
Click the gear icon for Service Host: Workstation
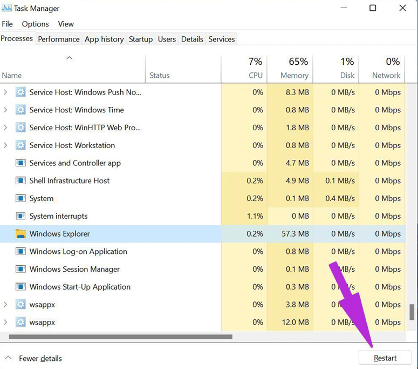(20, 145)
